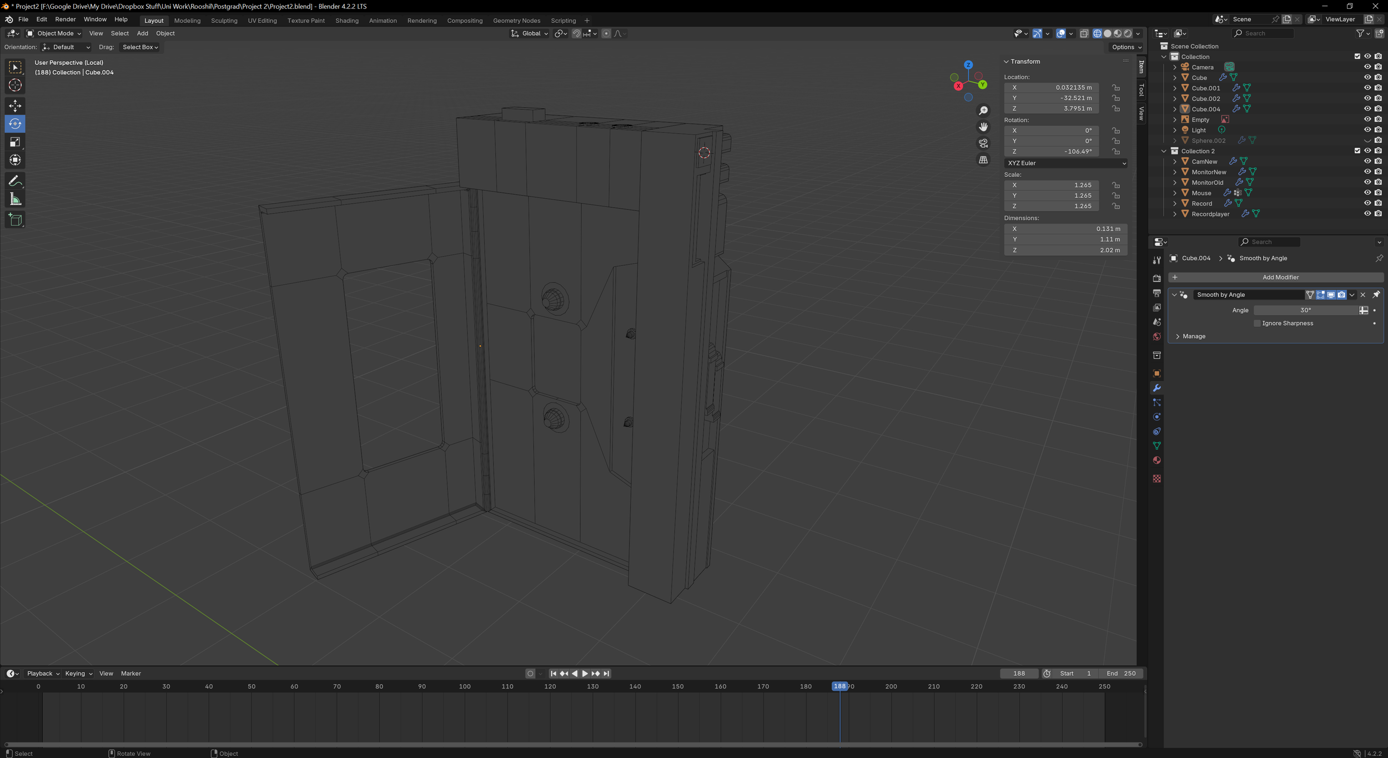
Task: Open the Add Cube tool
Action: [15, 219]
